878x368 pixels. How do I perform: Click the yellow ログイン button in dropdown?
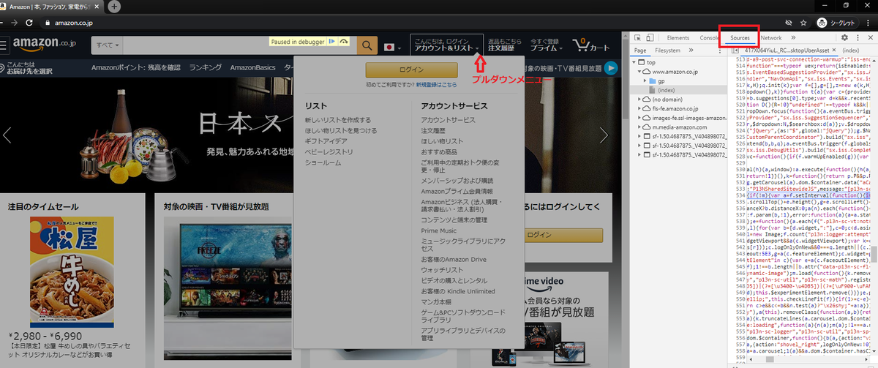410,70
